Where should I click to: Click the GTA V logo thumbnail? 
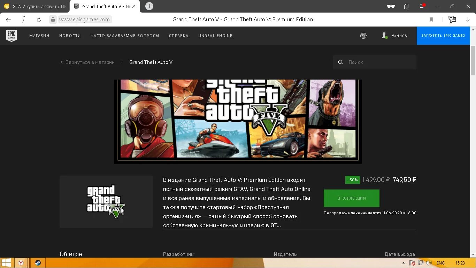(106, 202)
